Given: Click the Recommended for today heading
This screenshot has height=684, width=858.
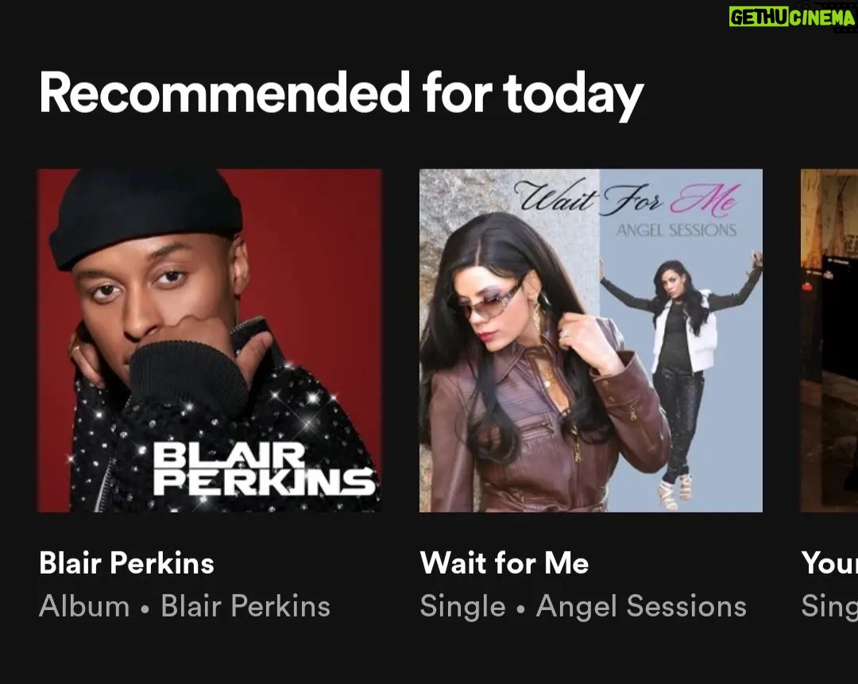Looking at the screenshot, I should click(341, 94).
